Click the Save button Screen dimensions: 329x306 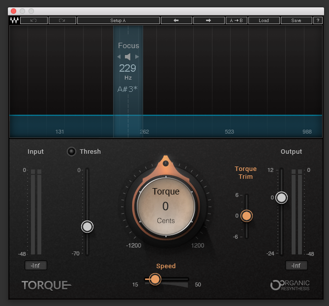(x=296, y=20)
